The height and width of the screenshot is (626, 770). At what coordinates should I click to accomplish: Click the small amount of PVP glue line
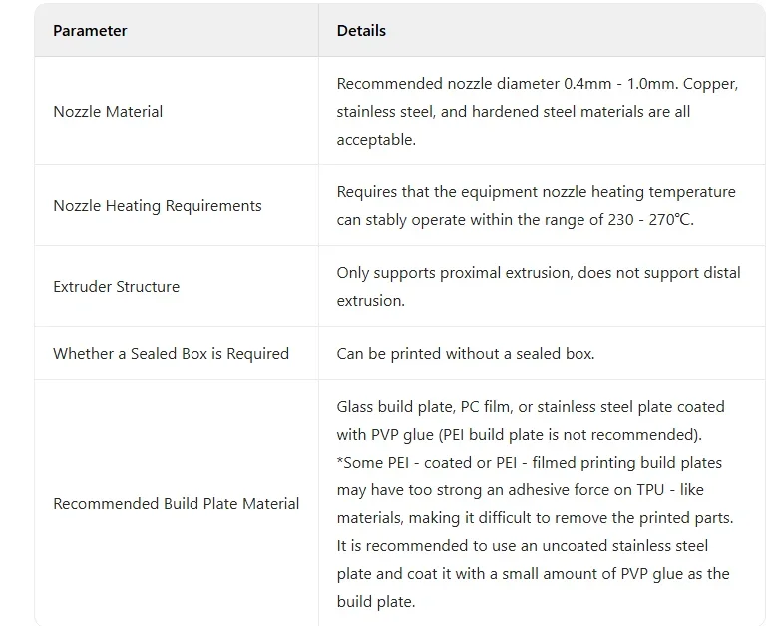tap(533, 574)
